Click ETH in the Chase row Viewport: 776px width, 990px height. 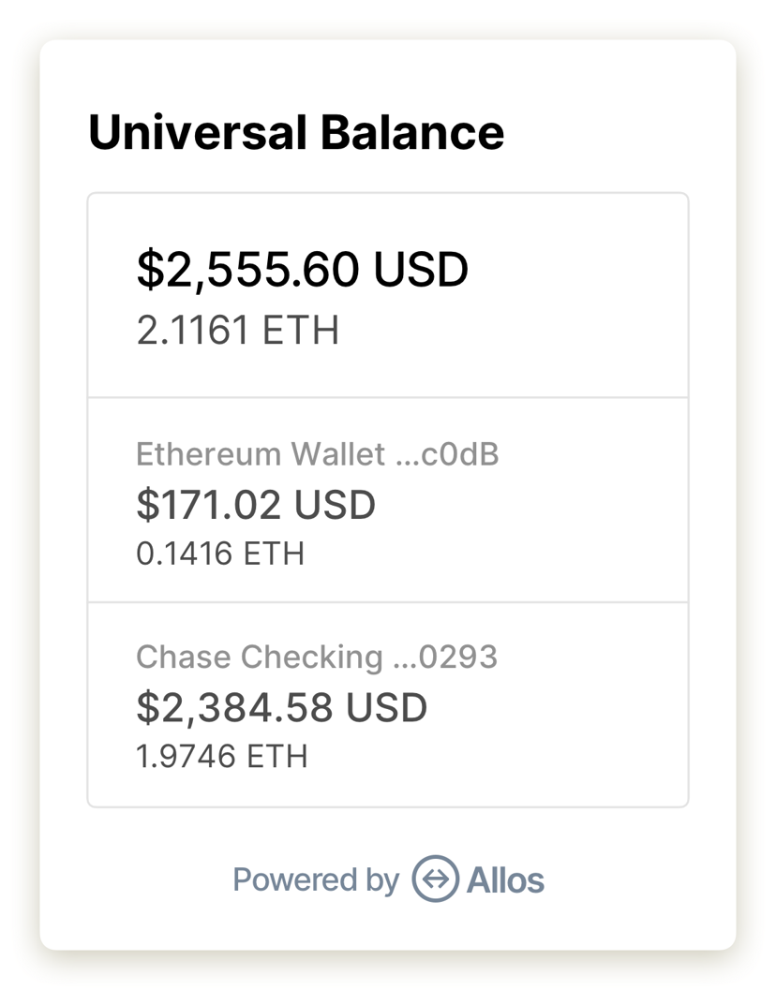276,757
